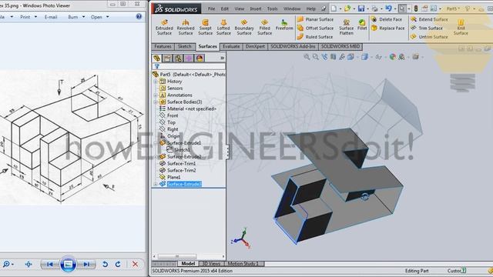The width and height of the screenshot is (493, 277).
Task: Click the Trim Surface tool
Action: click(427, 28)
